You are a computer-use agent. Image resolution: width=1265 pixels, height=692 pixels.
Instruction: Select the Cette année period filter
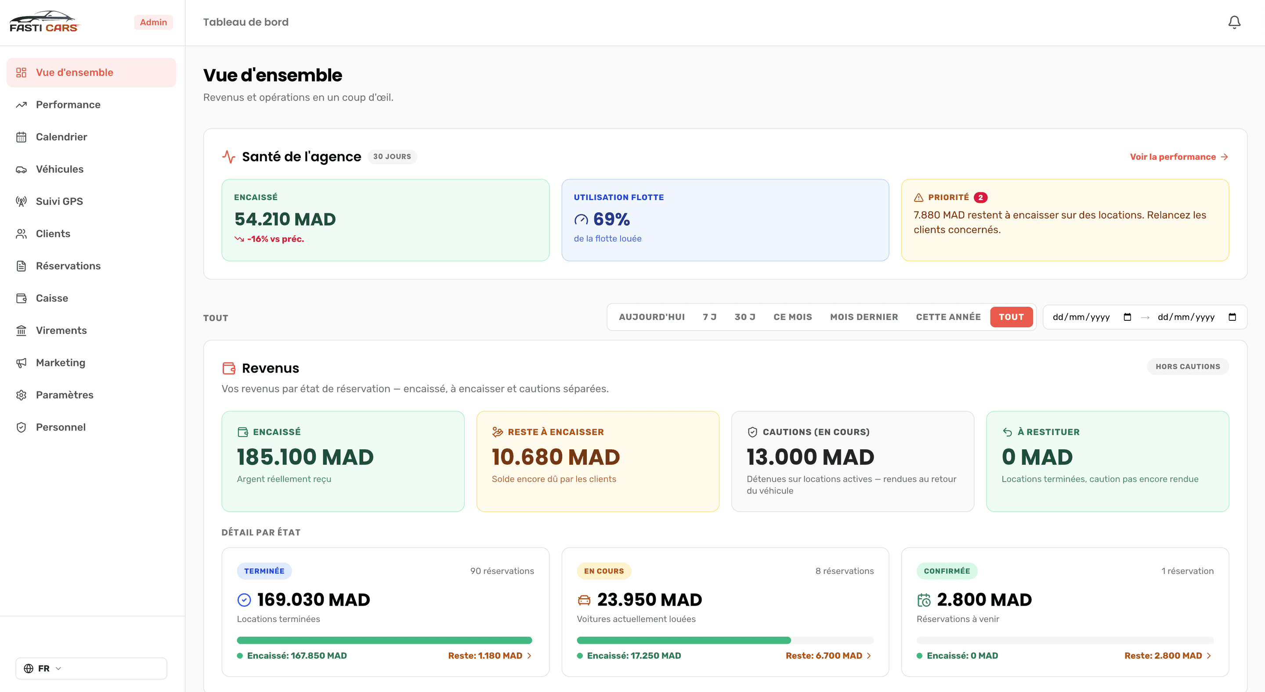click(x=948, y=317)
